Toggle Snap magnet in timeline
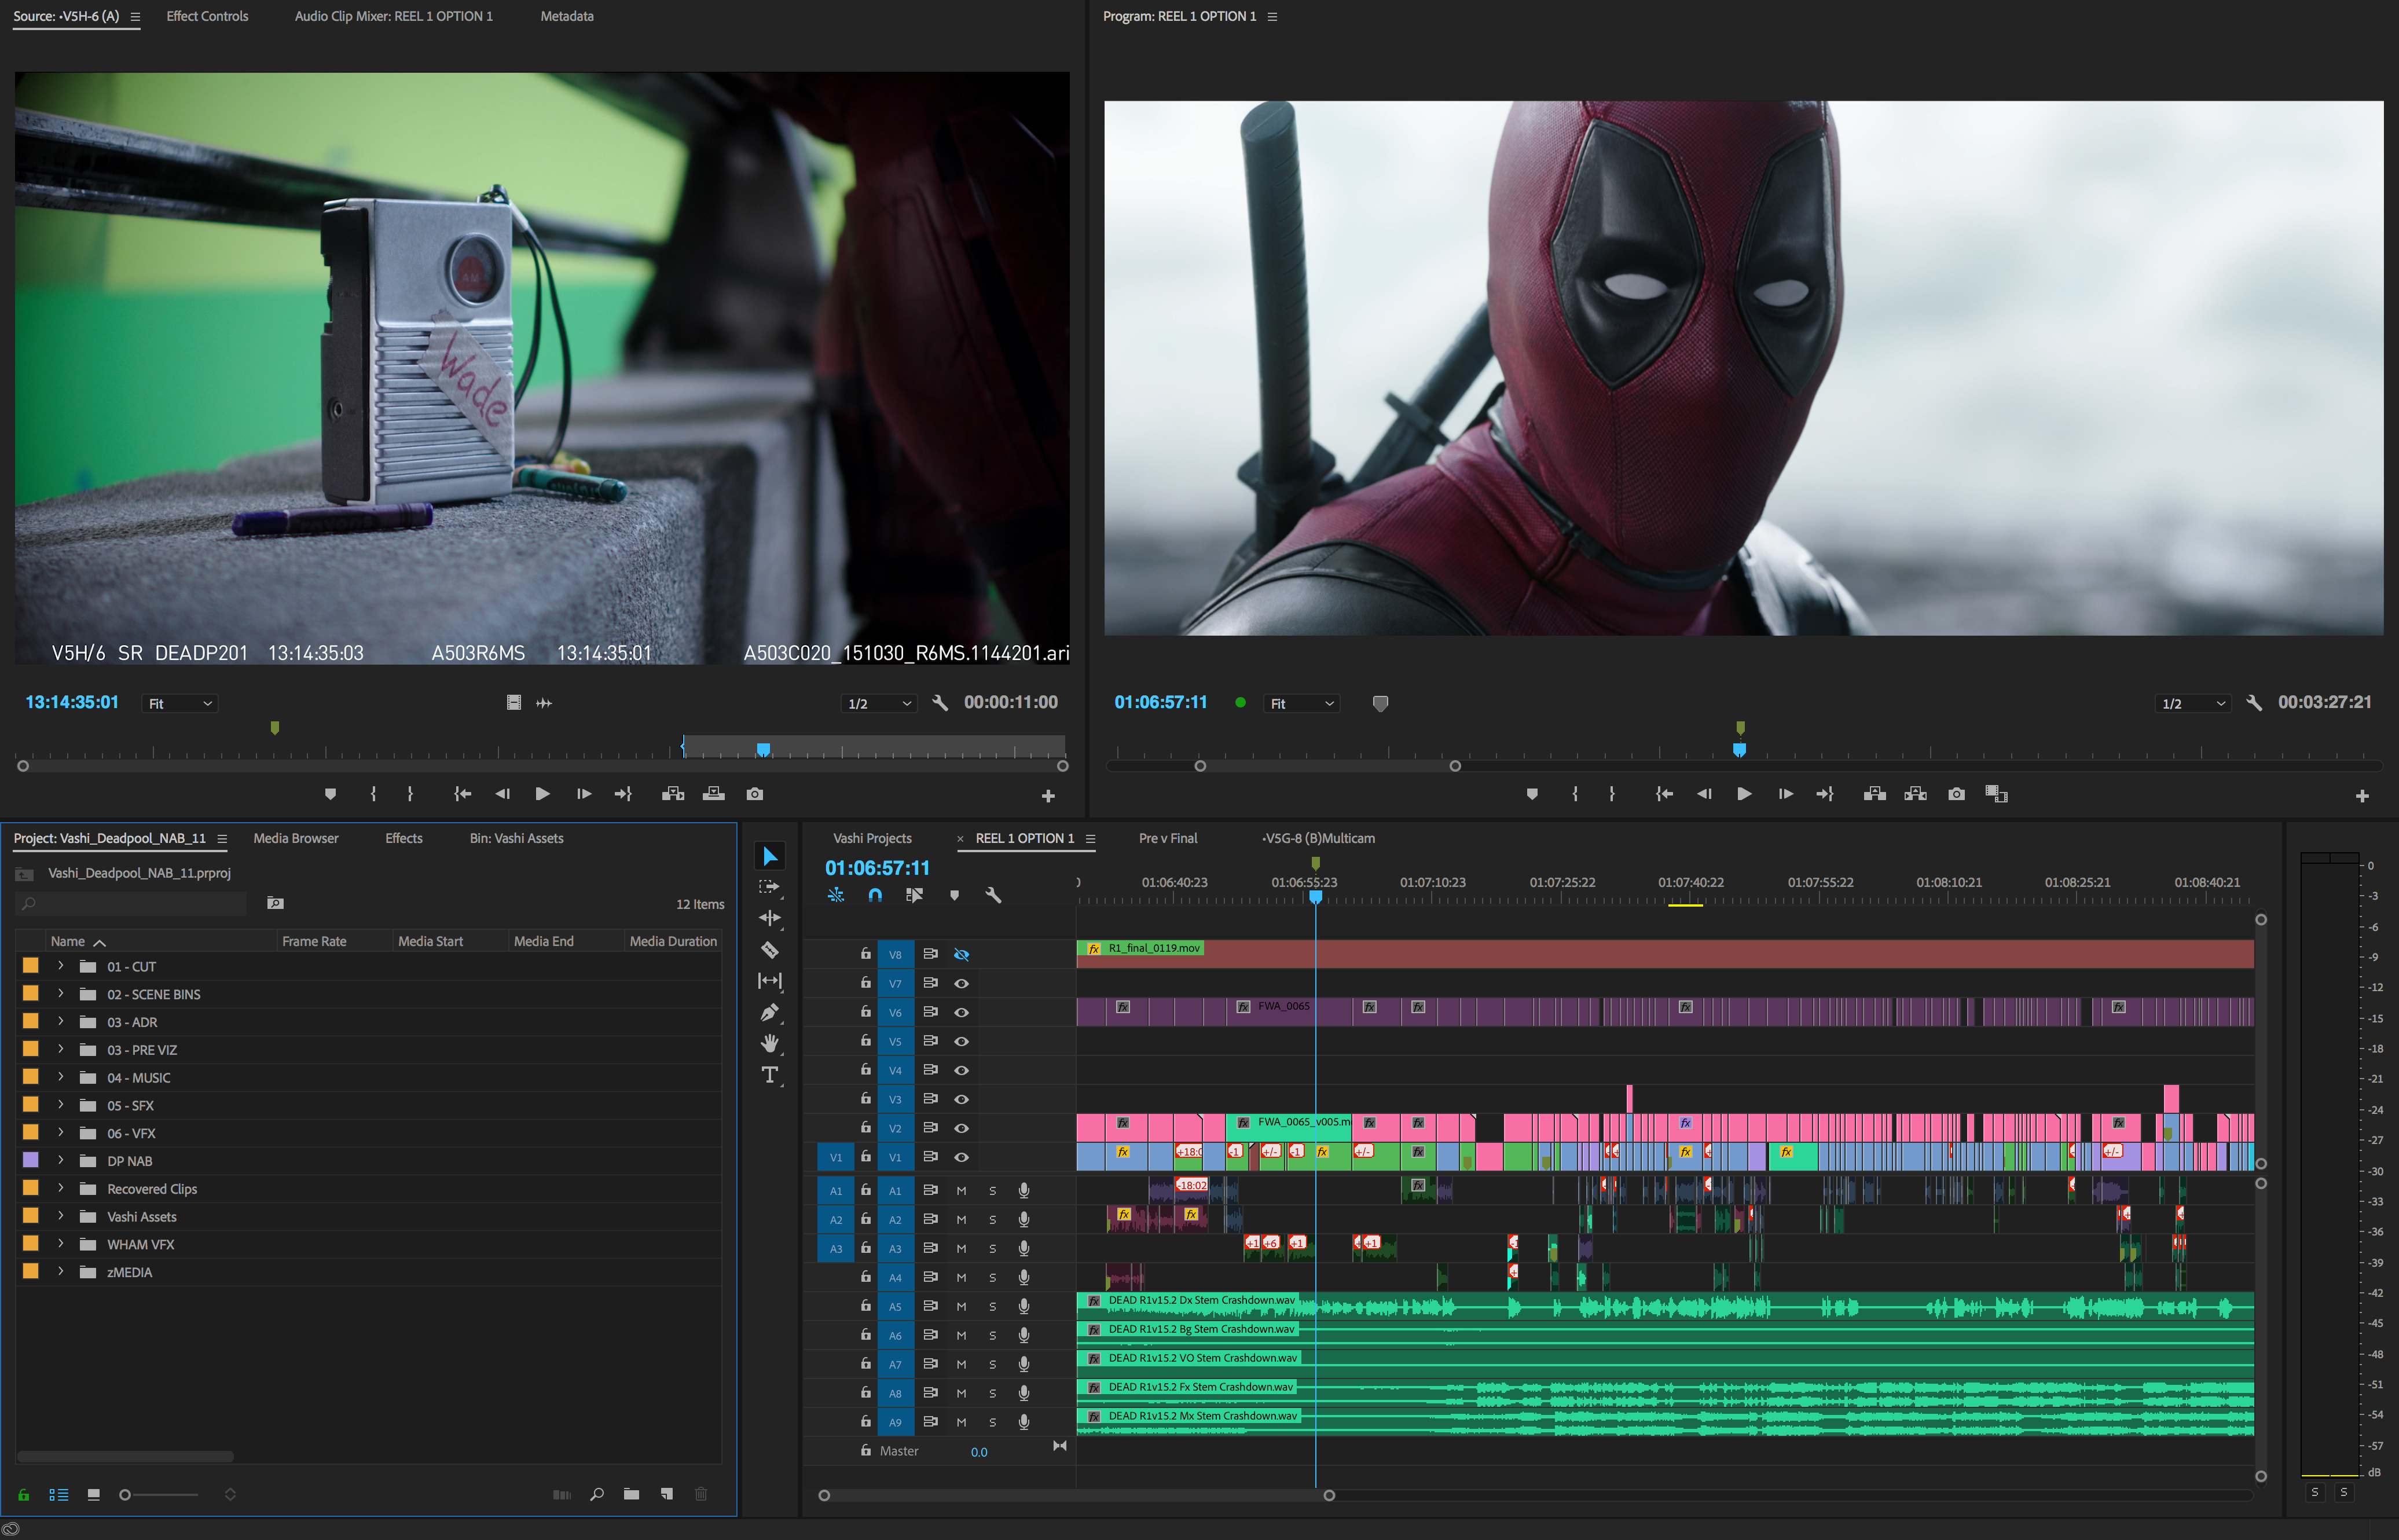The image size is (2399, 1540). coord(875,895)
